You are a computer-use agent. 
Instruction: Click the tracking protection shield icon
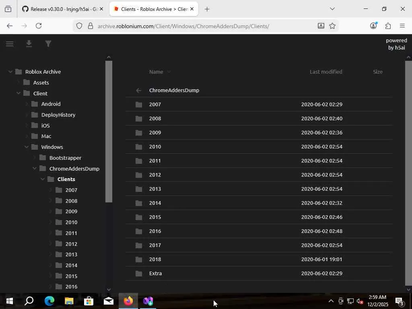[x=79, y=26]
